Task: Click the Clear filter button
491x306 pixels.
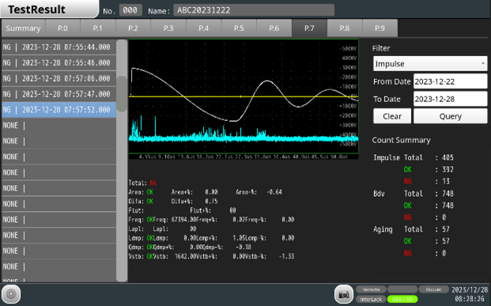Action: pos(392,116)
